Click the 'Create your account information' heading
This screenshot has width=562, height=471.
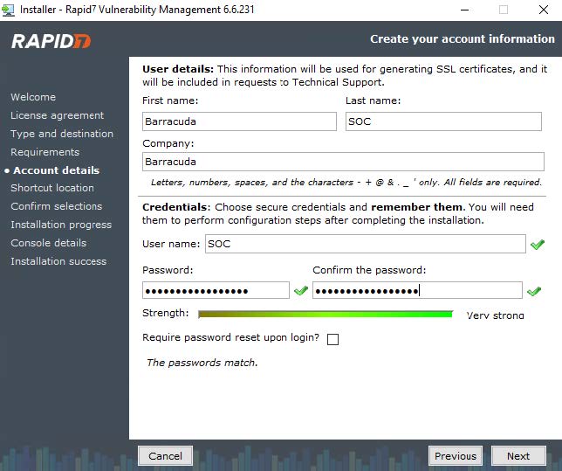point(463,38)
